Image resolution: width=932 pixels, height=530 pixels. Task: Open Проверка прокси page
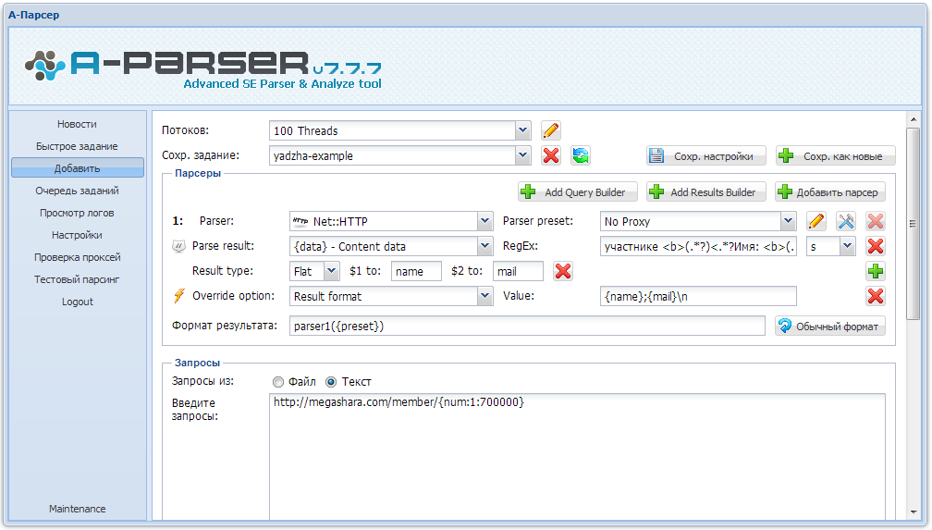78,257
